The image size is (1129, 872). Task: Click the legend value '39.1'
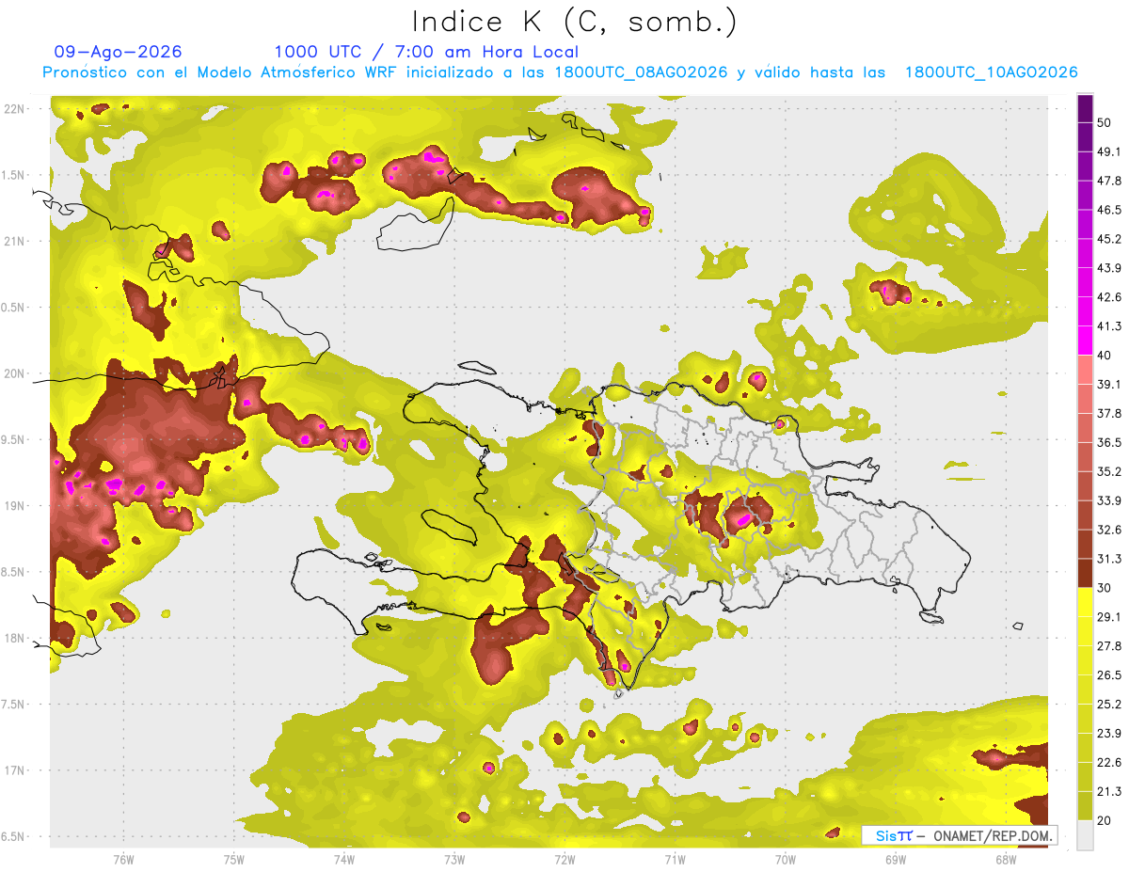click(x=1109, y=384)
